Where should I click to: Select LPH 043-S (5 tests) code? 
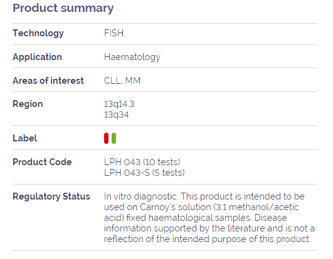click(x=144, y=173)
